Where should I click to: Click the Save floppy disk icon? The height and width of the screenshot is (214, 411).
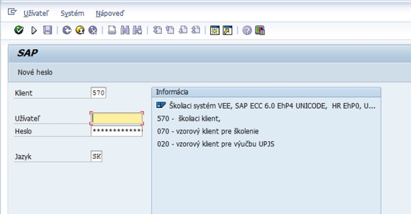click(x=47, y=30)
